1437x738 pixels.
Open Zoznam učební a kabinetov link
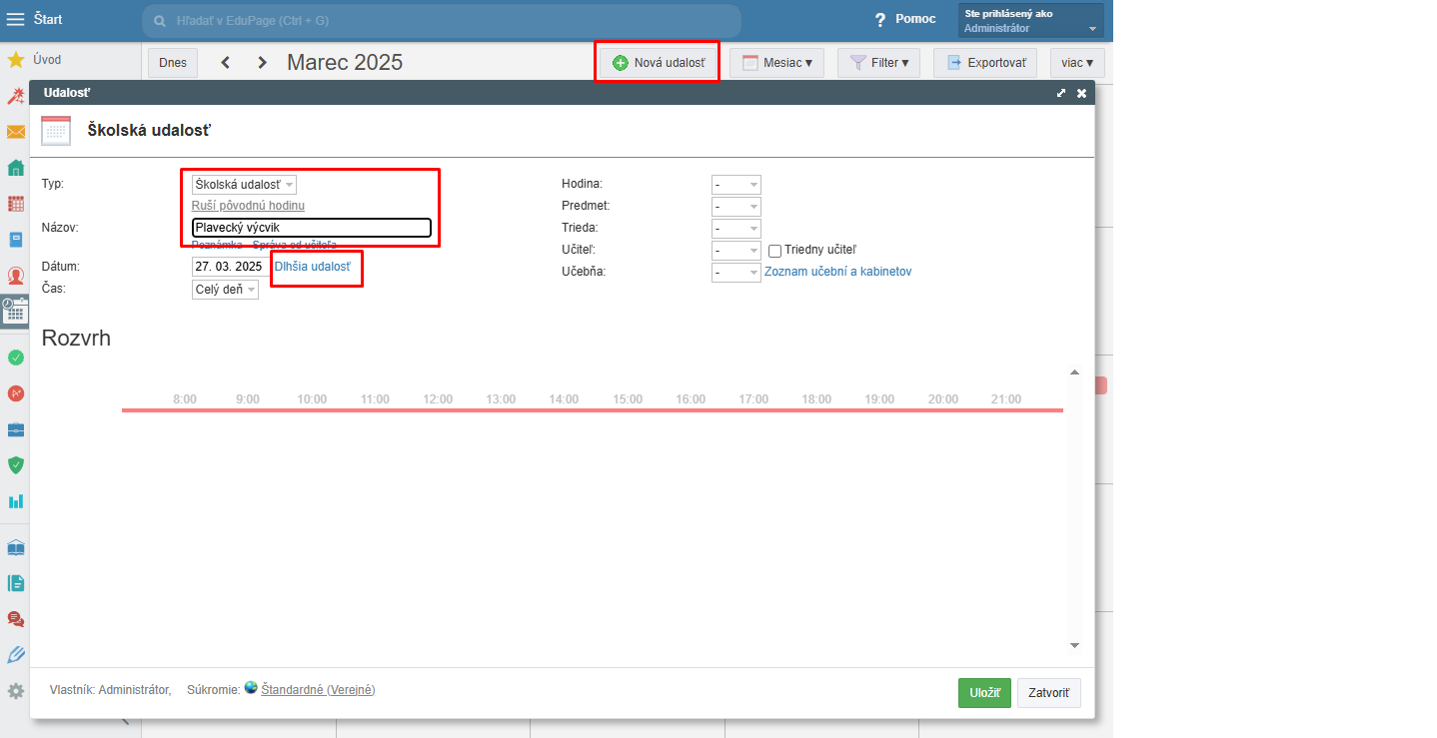point(837,272)
